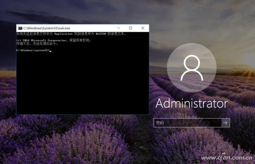
Task: Click the Microsoft Corporation copyright line
Action: point(54,40)
